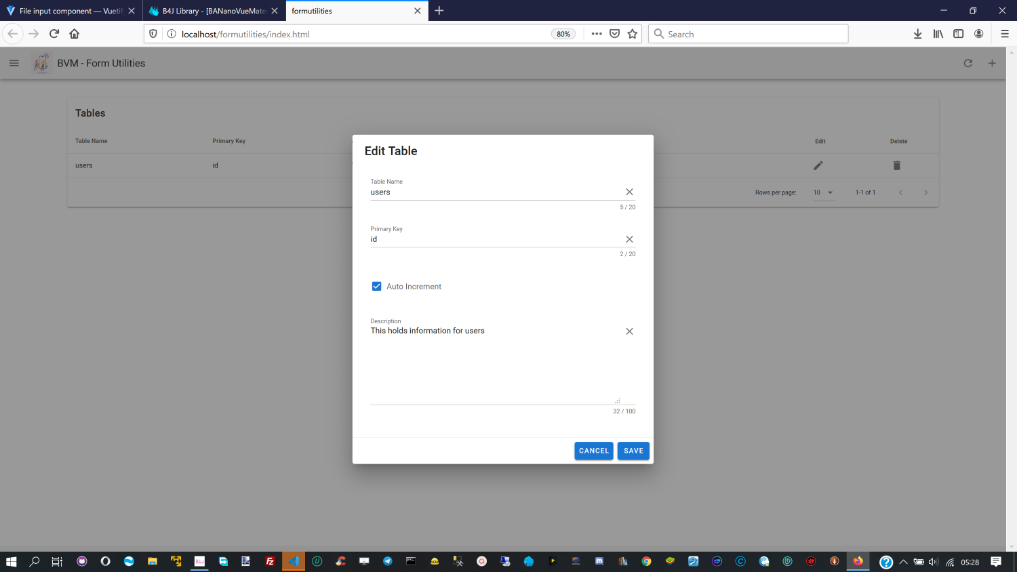
Task: Open Windows search from the taskbar
Action: 35,561
